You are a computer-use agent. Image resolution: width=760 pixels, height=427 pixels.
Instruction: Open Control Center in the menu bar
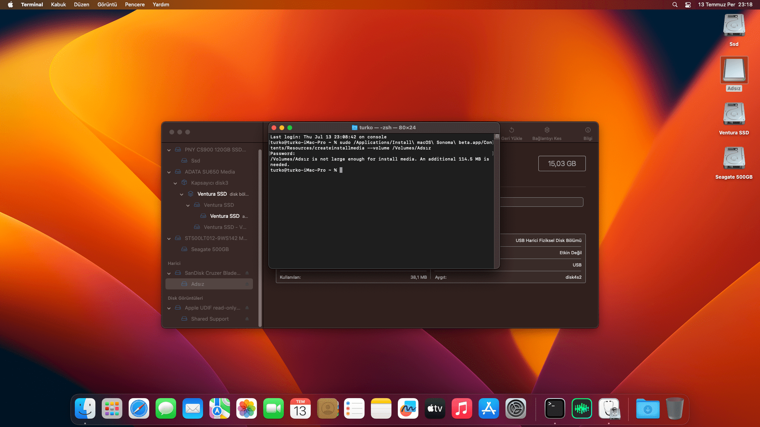click(x=688, y=5)
